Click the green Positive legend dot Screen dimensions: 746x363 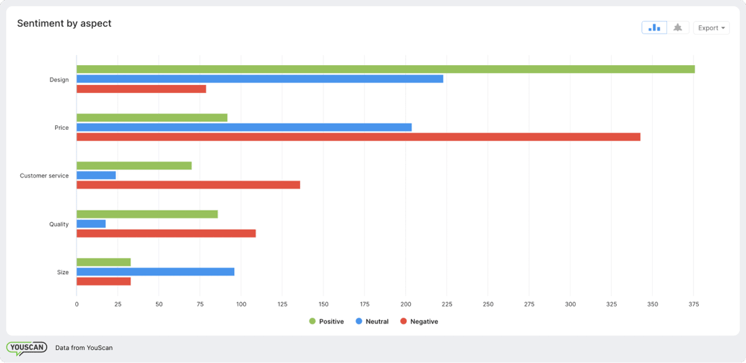coord(312,321)
